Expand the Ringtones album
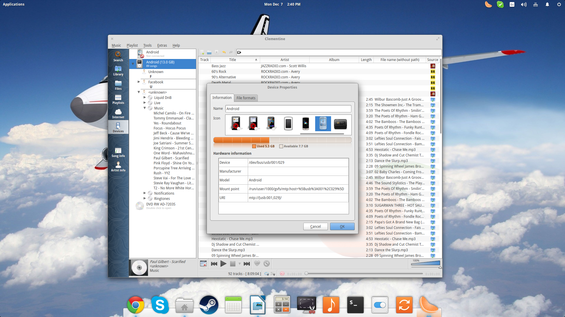The width and height of the screenshot is (565, 317). (x=144, y=198)
